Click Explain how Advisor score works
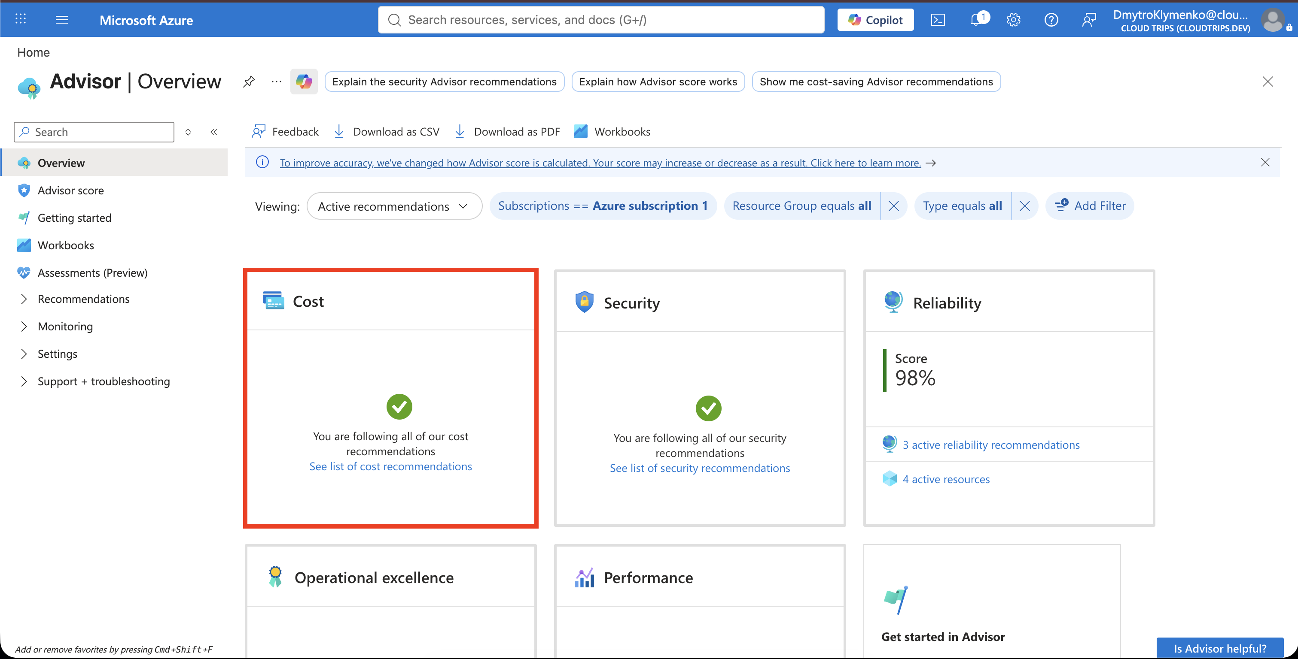 pos(658,82)
